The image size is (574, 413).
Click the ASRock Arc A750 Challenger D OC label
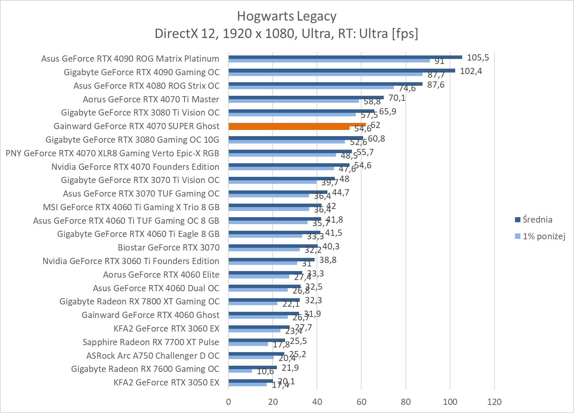pos(153,356)
